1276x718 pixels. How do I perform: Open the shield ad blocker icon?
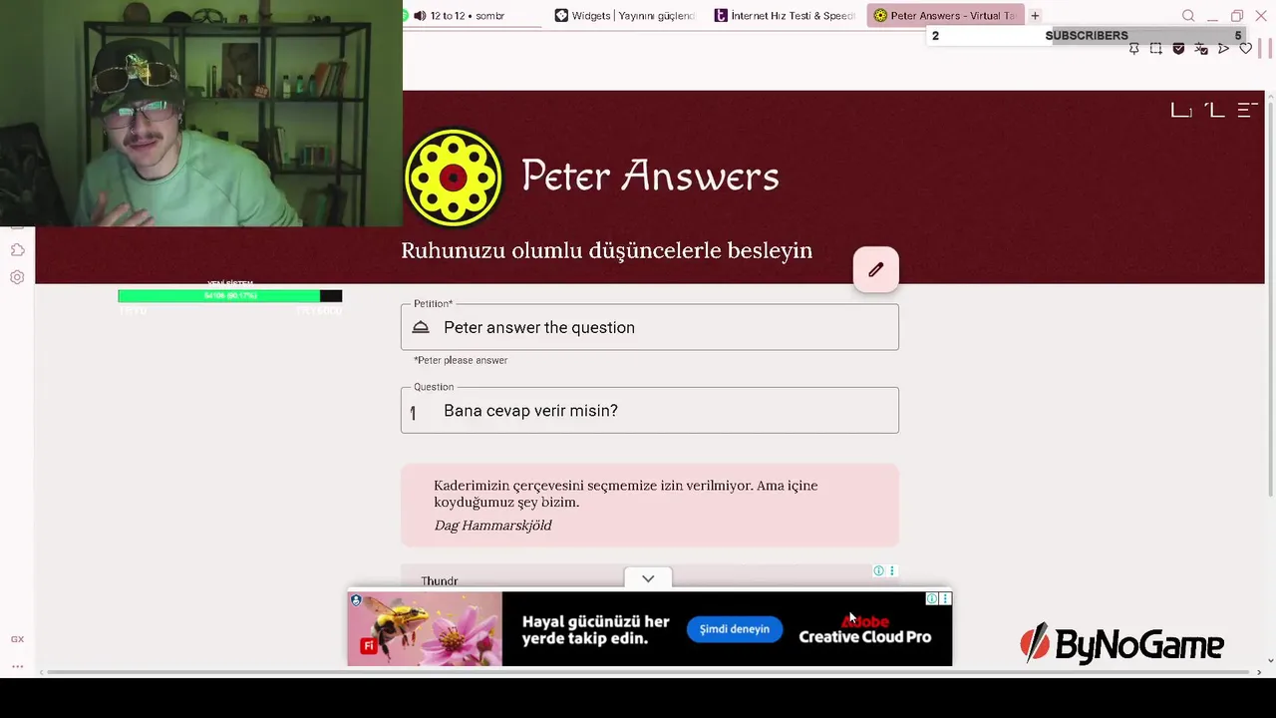(1178, 48)
